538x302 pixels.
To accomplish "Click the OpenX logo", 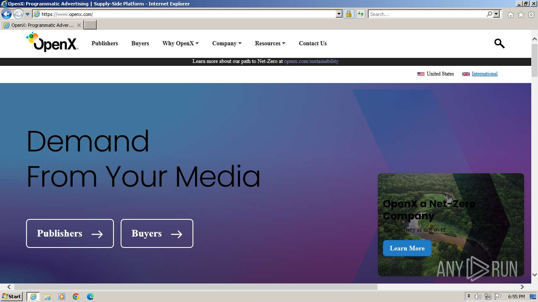I will tap(52, 42).
